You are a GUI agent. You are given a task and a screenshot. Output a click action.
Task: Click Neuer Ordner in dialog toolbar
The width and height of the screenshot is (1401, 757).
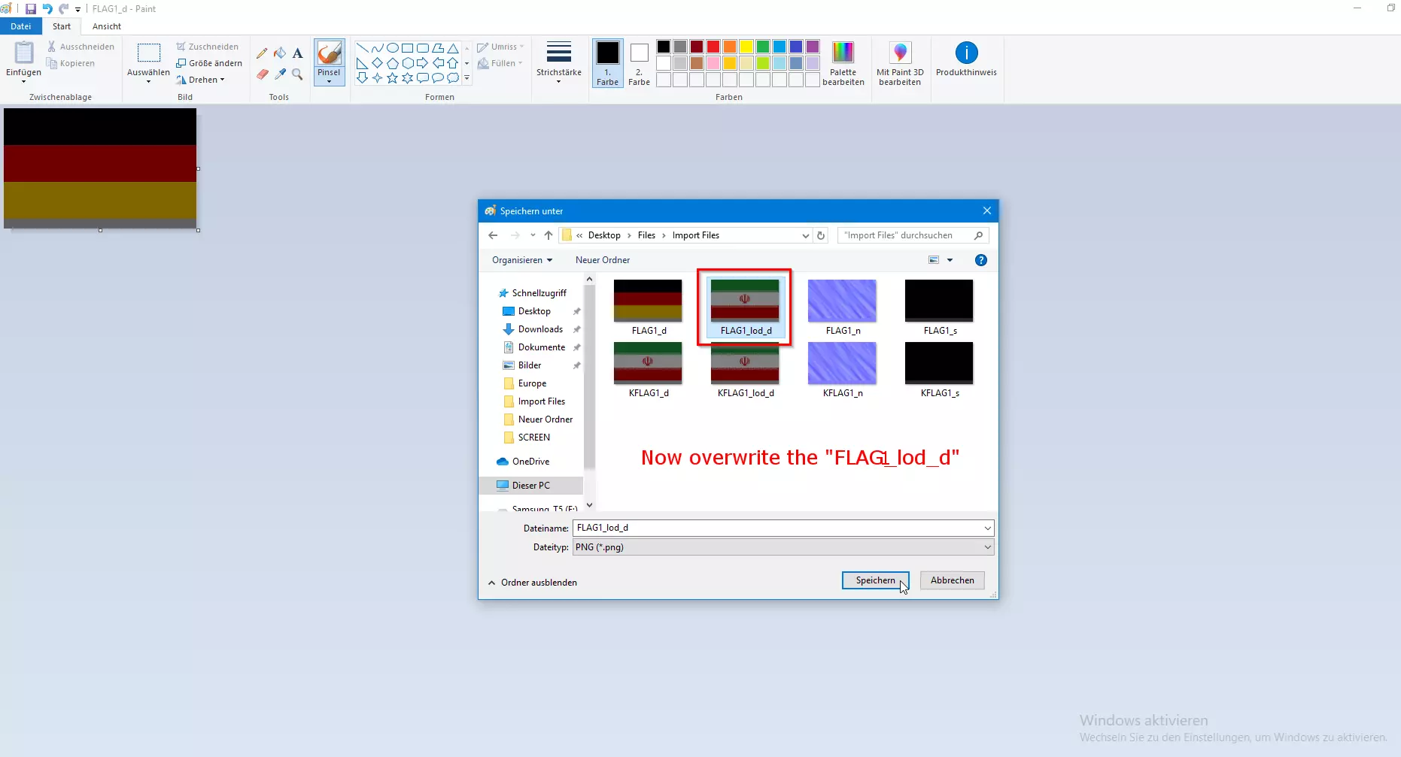(603, 260)
